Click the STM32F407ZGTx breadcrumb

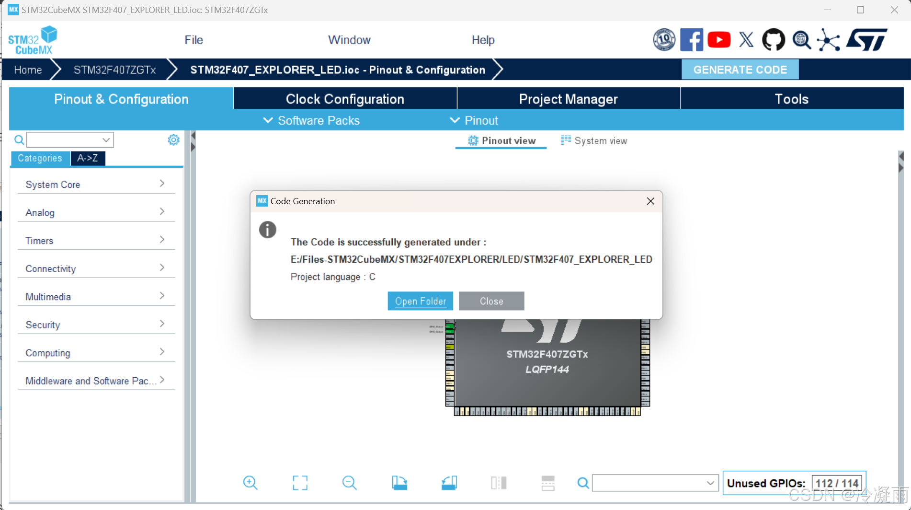[115, 70]
